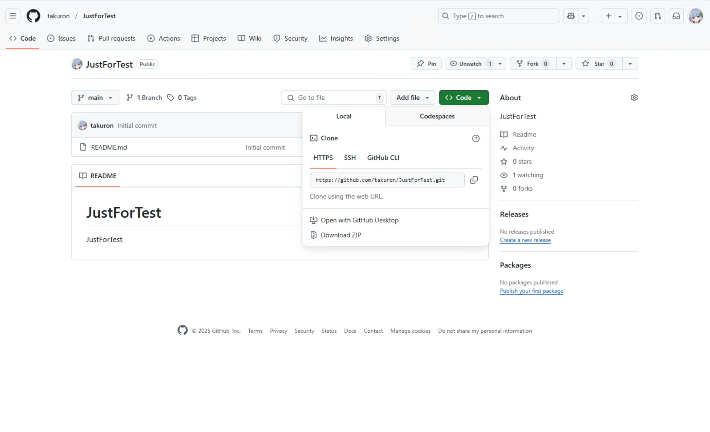Switch to the Pull requests tab
The height and width of the screenshot is (432, 710).
click(x=111, y=38)
